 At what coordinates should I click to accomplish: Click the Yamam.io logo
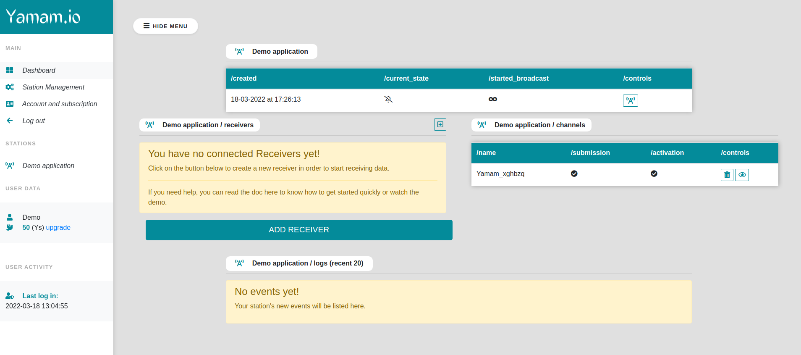click(43, 17)
